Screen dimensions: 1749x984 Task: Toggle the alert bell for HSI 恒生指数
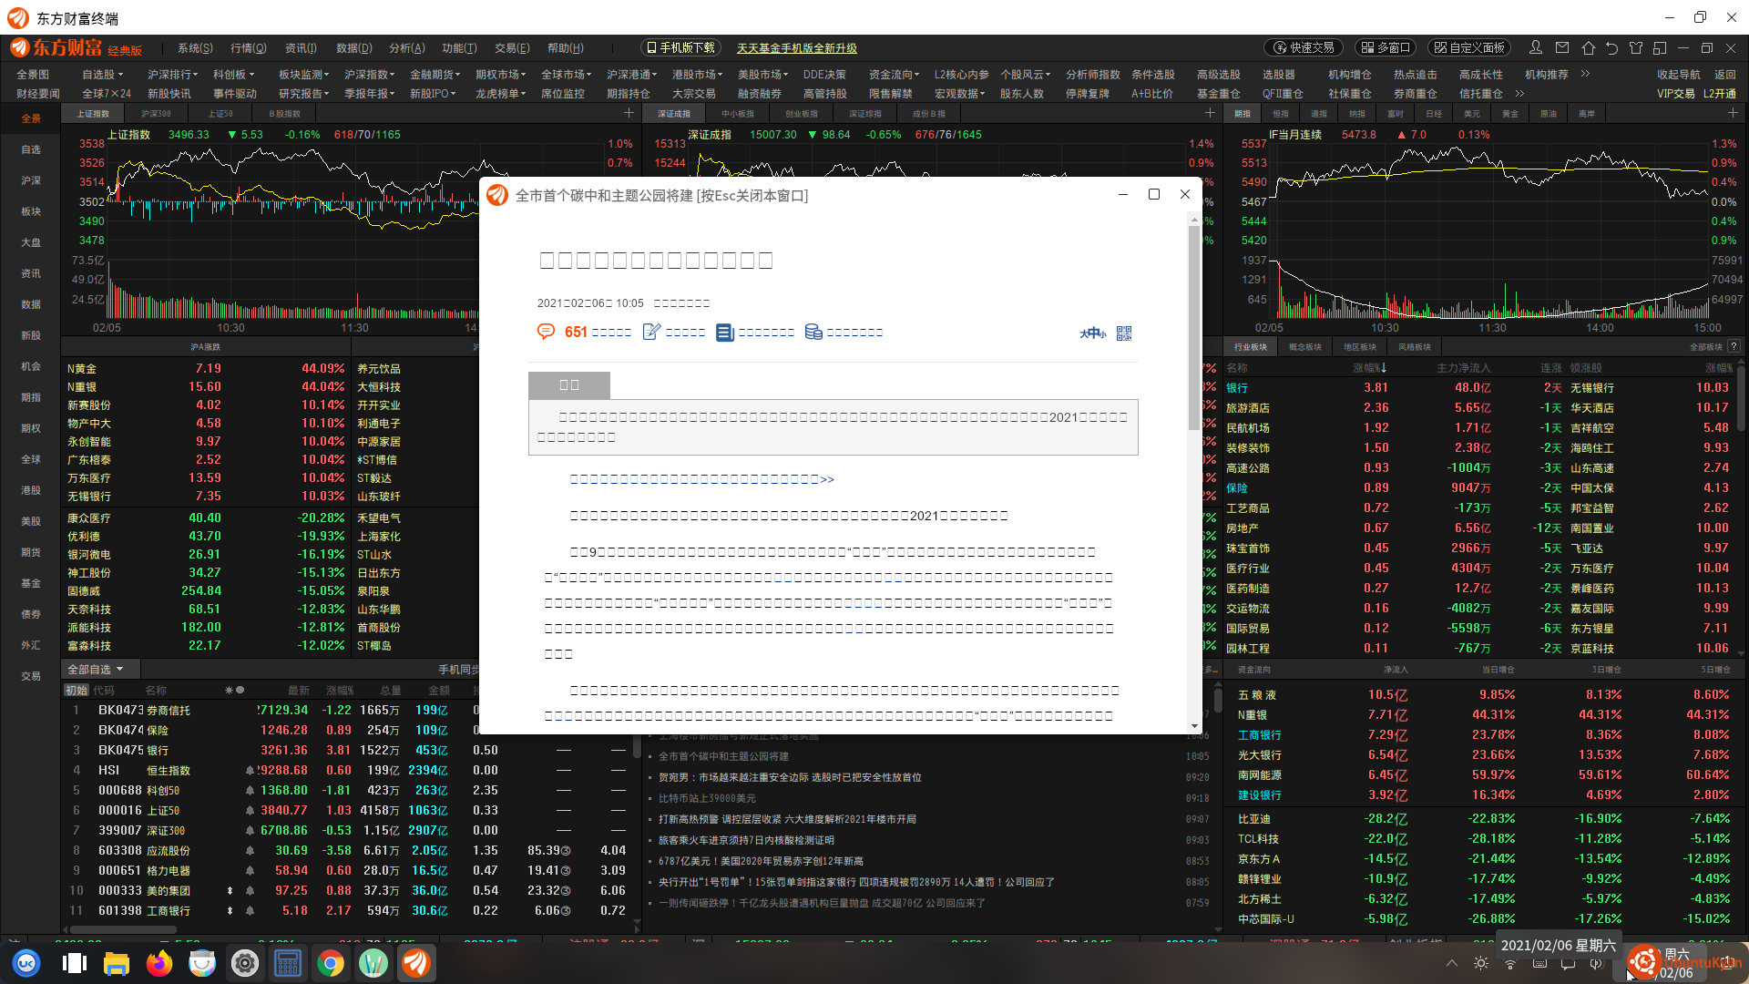point(250,771)
